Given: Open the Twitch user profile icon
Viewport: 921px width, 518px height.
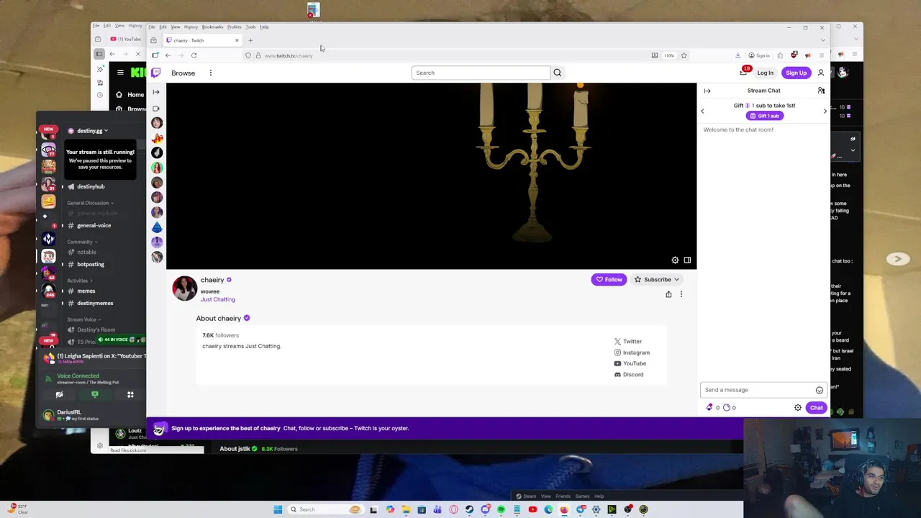Looking at the screenshot, I should (x=820, y=73).
